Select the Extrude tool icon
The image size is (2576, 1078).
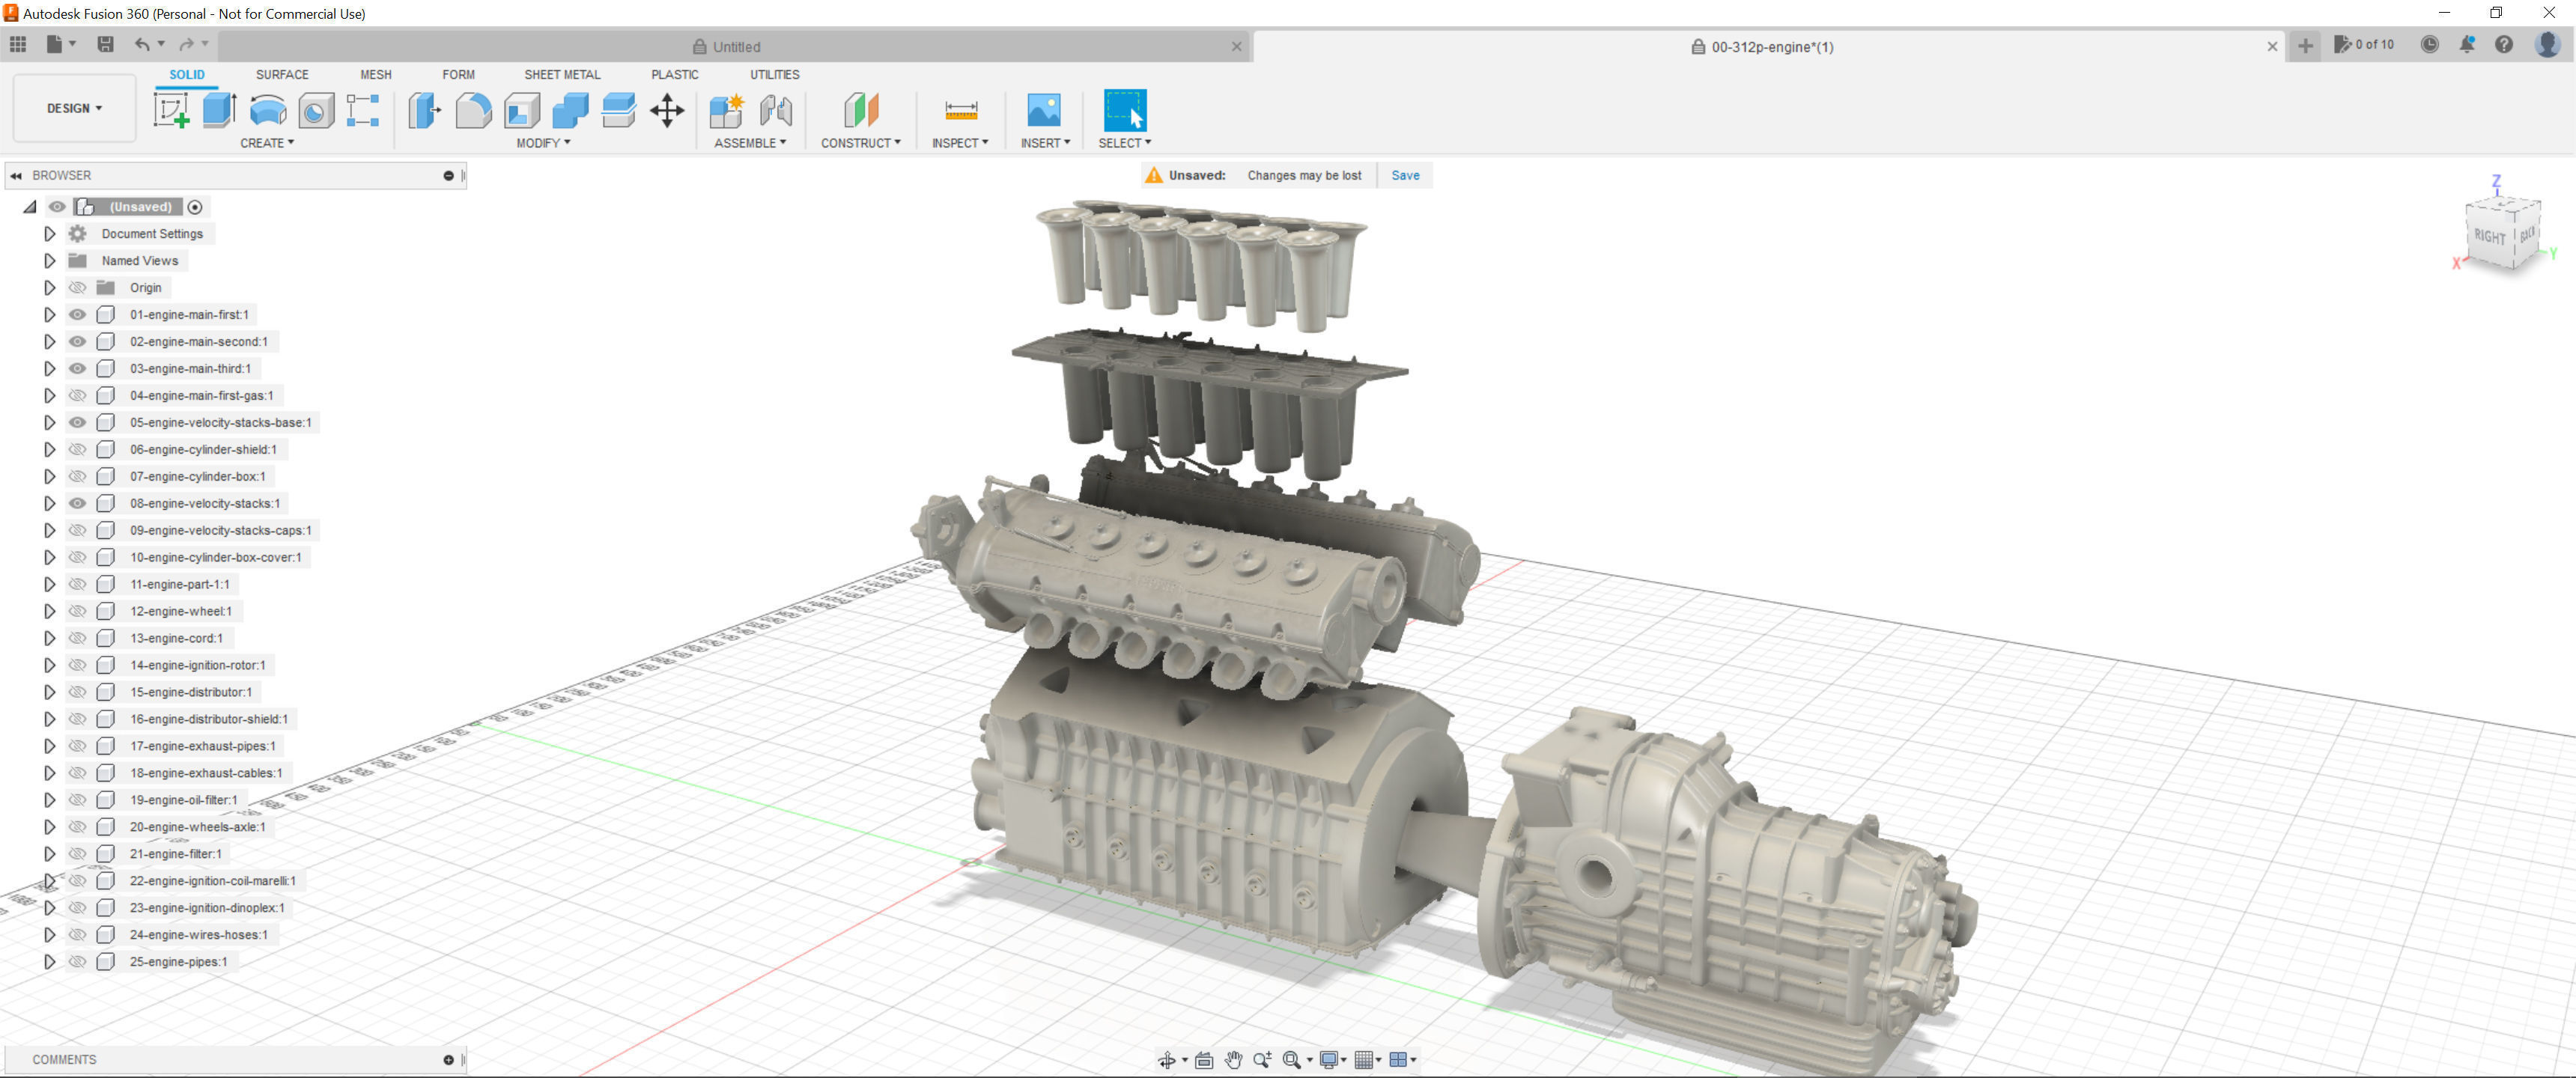[219, 110]
